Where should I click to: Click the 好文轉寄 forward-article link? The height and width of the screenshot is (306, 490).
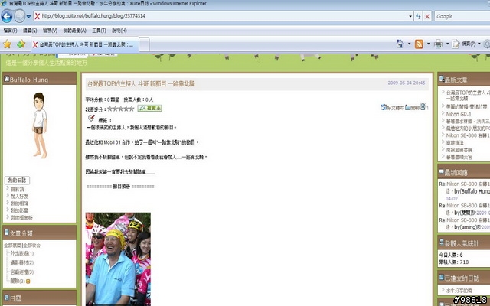coord(392,107)
